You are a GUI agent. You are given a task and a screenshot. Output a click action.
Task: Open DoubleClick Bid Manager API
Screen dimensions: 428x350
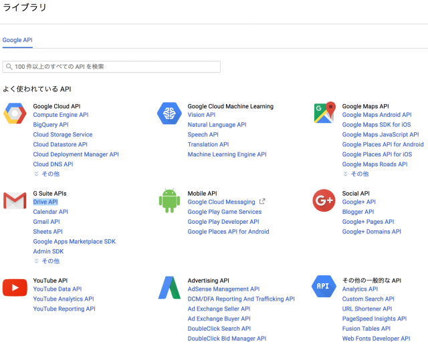click(227, 339)
